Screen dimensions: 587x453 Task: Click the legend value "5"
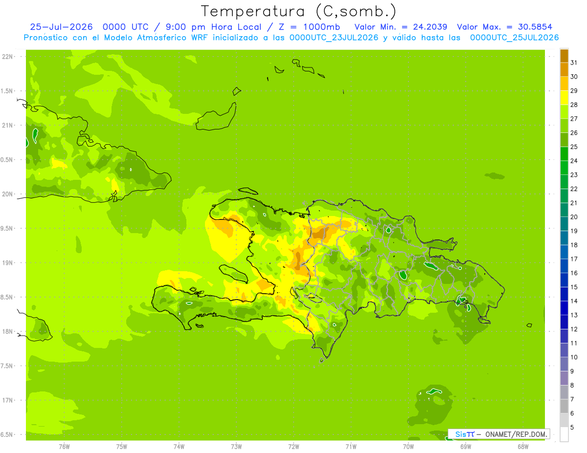click(572, 428)
